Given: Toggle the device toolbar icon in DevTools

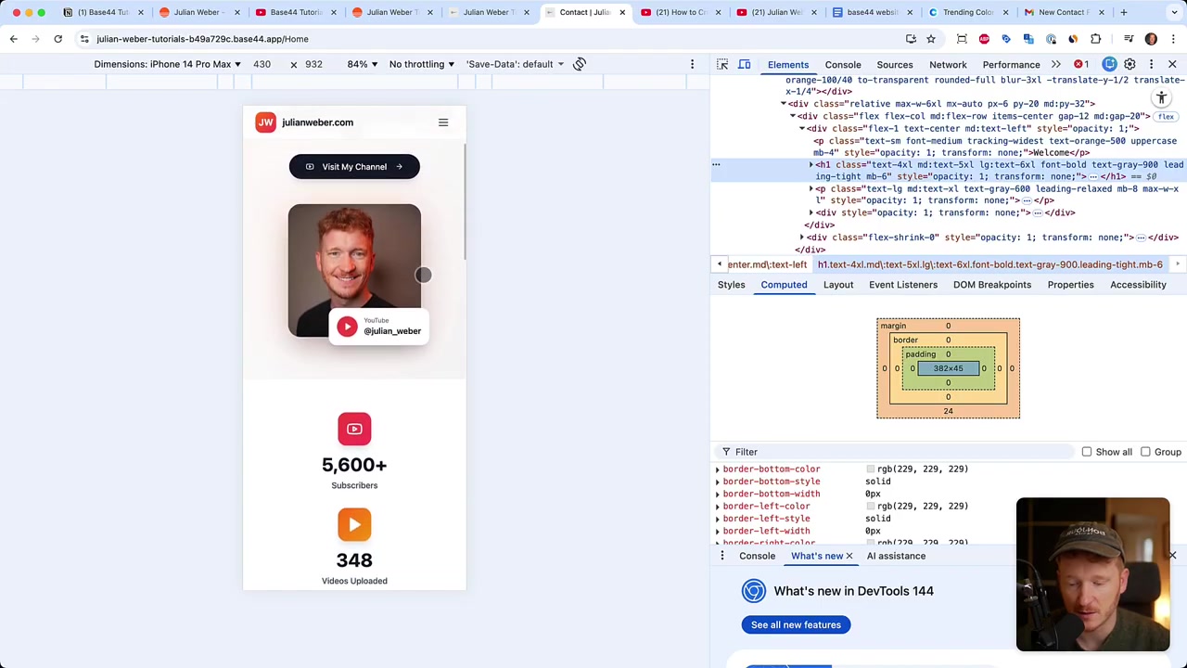Looking at the screenshot, I should pos(744,64).
